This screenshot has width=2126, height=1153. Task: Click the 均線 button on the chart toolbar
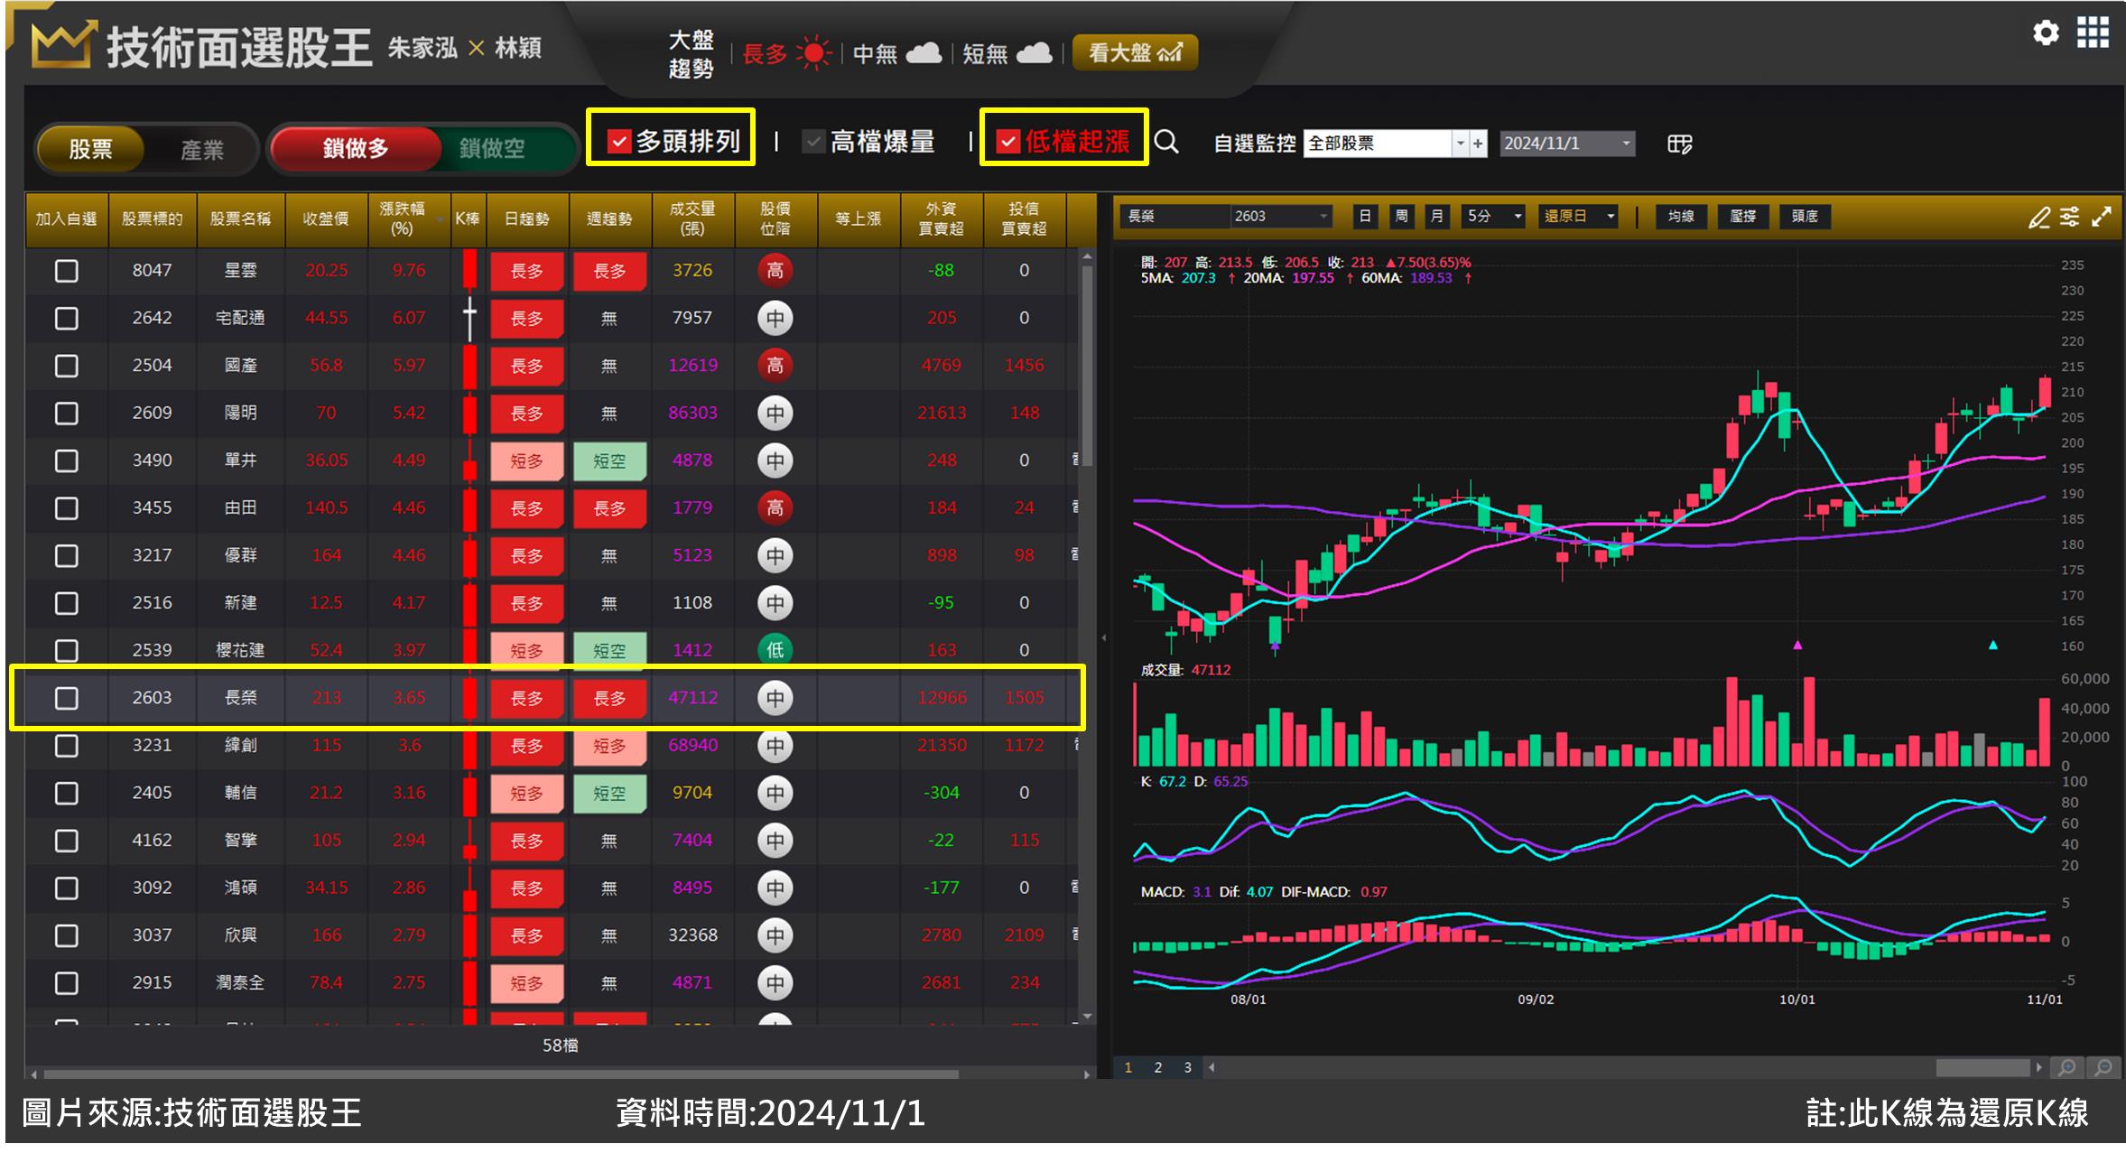pyautogui.click(x=1680, y=216)
